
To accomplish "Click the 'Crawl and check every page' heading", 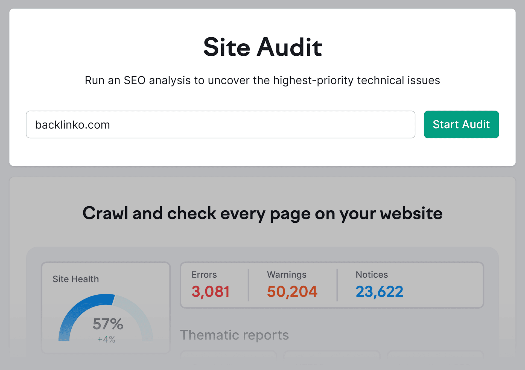I will click(x=262, y=214).
